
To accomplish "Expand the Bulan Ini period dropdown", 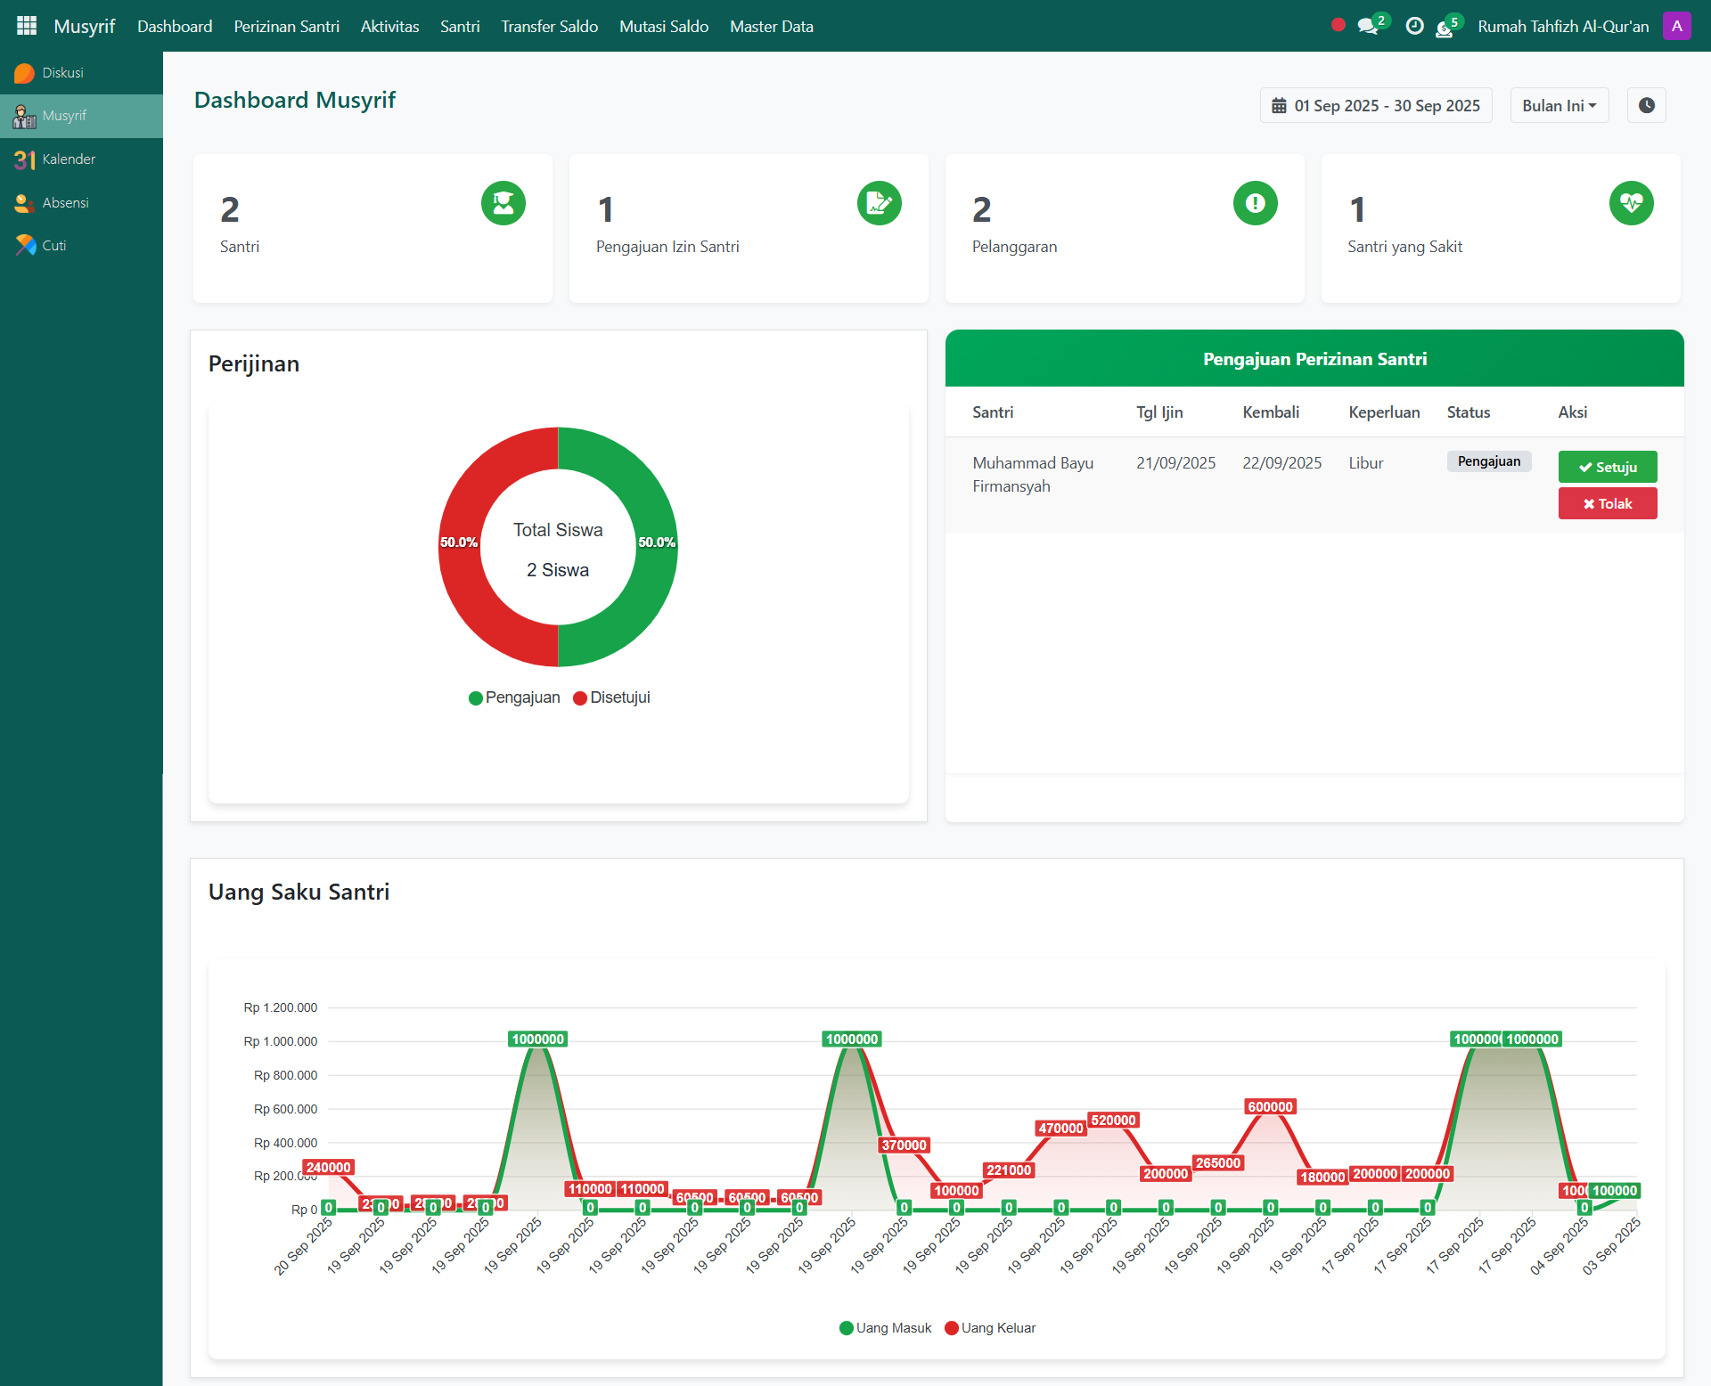I will pos(1559,105).
